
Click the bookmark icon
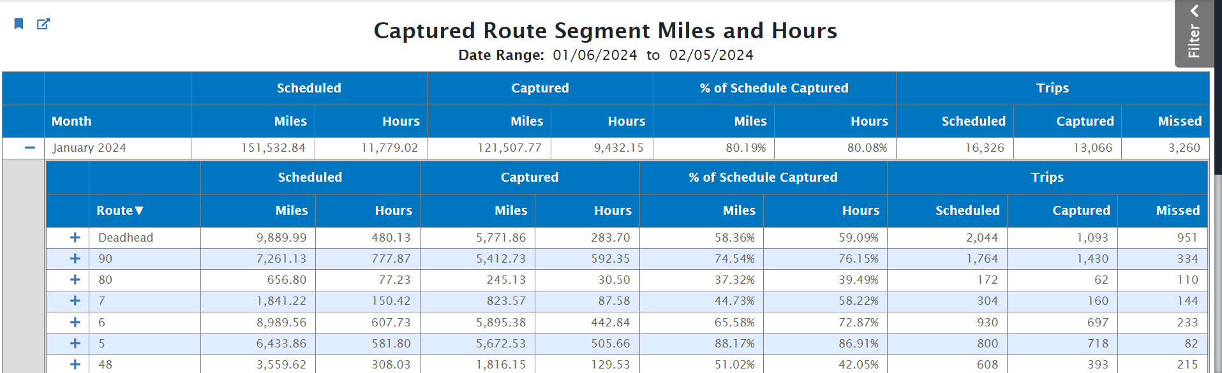19,24
